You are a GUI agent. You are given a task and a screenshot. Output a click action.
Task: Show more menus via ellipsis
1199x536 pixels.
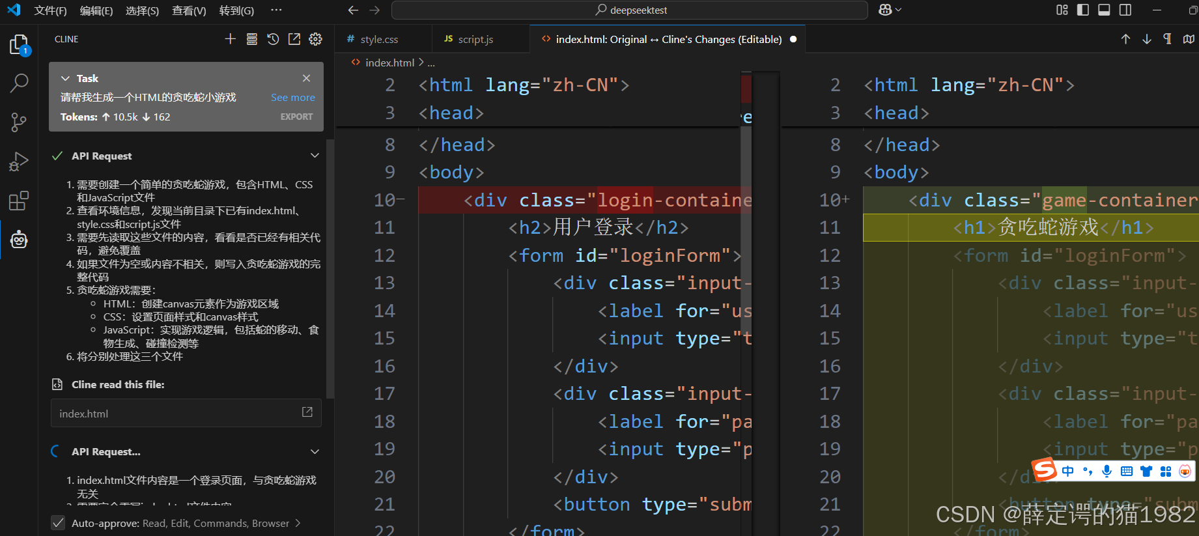(276, 10)
